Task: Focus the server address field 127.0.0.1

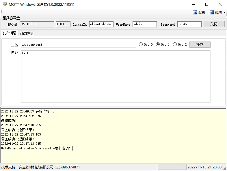Action: 37,24
